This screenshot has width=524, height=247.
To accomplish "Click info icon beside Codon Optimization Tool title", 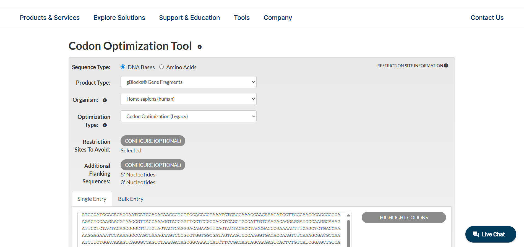I will (199, 47).
